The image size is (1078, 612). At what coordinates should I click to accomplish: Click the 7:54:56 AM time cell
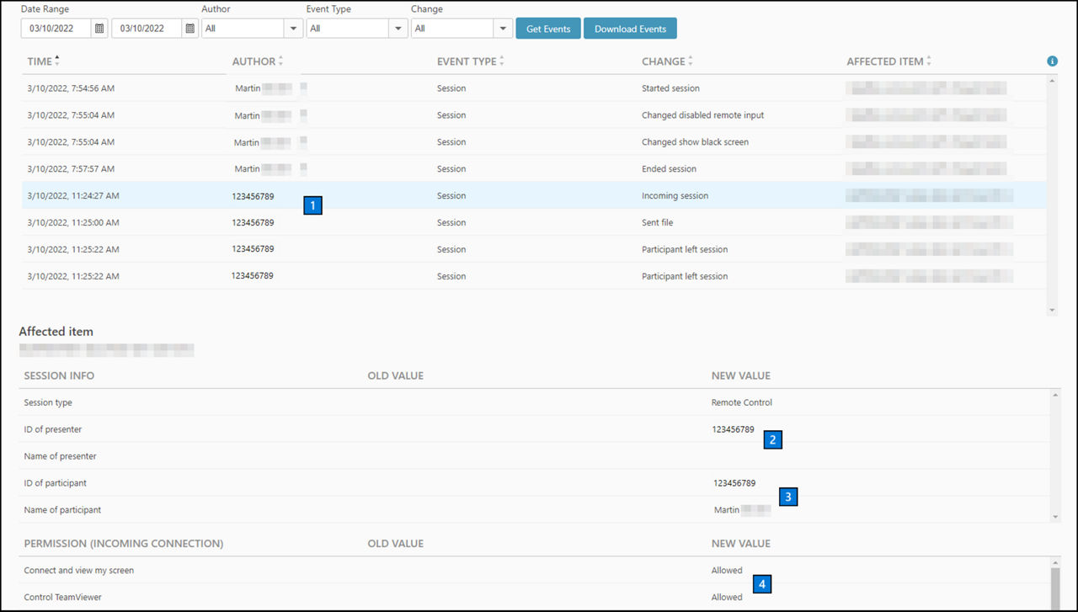click(x=71, y=88)
